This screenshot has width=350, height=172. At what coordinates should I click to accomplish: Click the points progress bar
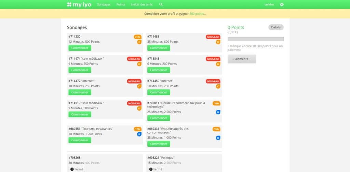[x=255, y=39]
